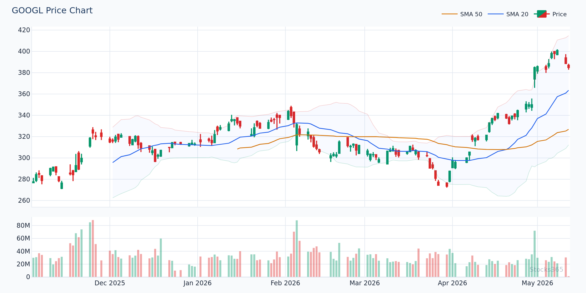This screenshot has width=586, height=293.
Task: Click the green-red Price candlestick legend icon
Action: coord(542,14)
